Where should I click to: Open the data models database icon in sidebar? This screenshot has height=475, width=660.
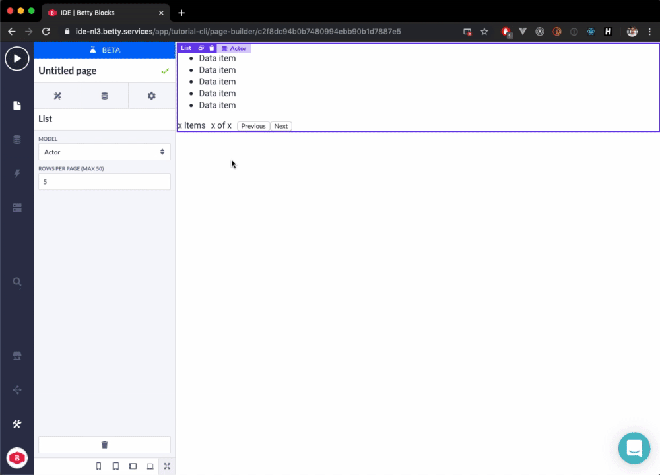click(17, 140)
